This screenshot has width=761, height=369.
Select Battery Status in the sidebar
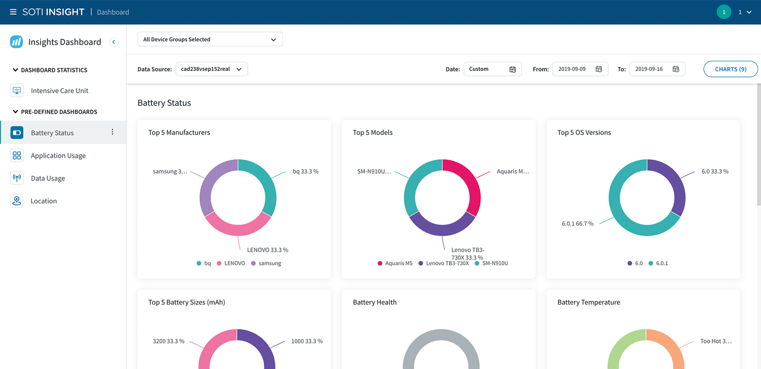point(52,133)
